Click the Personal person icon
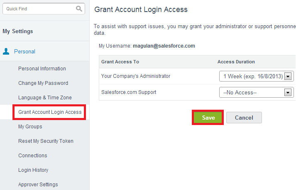The width and height of the screenshot is (296, 190). click(x=6, y=52)
